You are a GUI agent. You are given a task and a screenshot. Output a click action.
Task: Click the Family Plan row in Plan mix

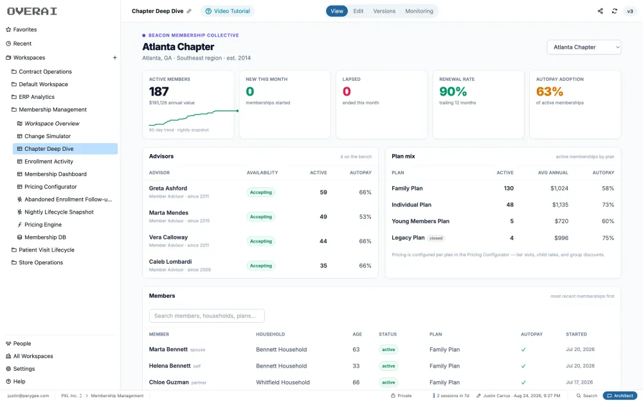503,188
